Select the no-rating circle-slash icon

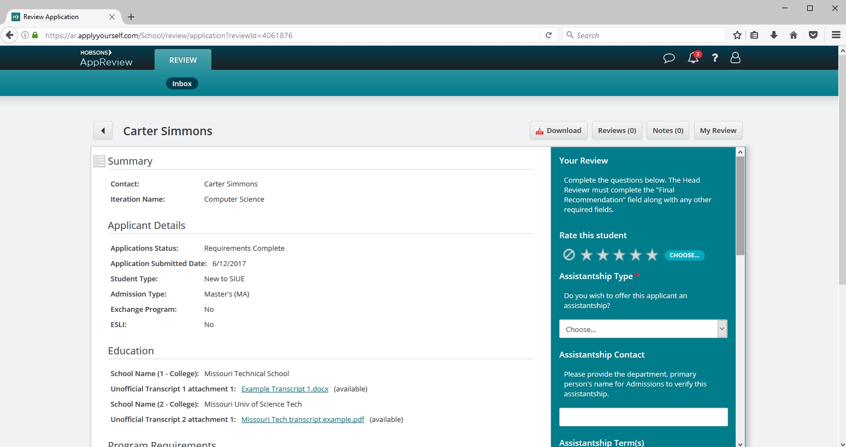pyautogui.click(x=569, y=255)
